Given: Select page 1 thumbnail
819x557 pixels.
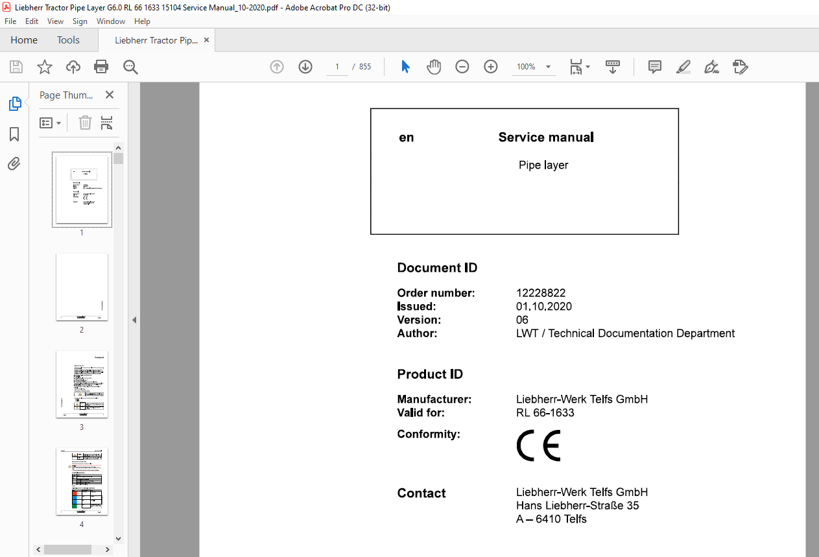Looking at the screenshot, I should click(x=82, y=189).
